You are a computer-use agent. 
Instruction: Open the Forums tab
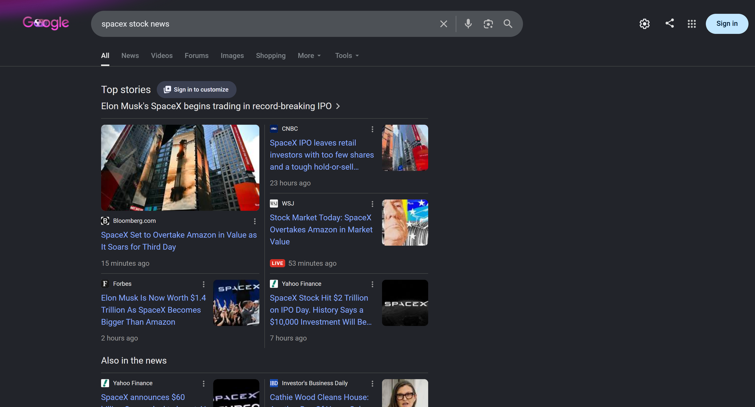pos(197,55)
